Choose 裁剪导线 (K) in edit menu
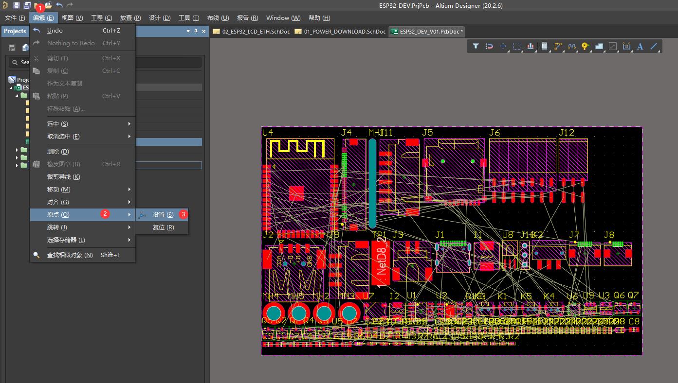 coord(83,176)
